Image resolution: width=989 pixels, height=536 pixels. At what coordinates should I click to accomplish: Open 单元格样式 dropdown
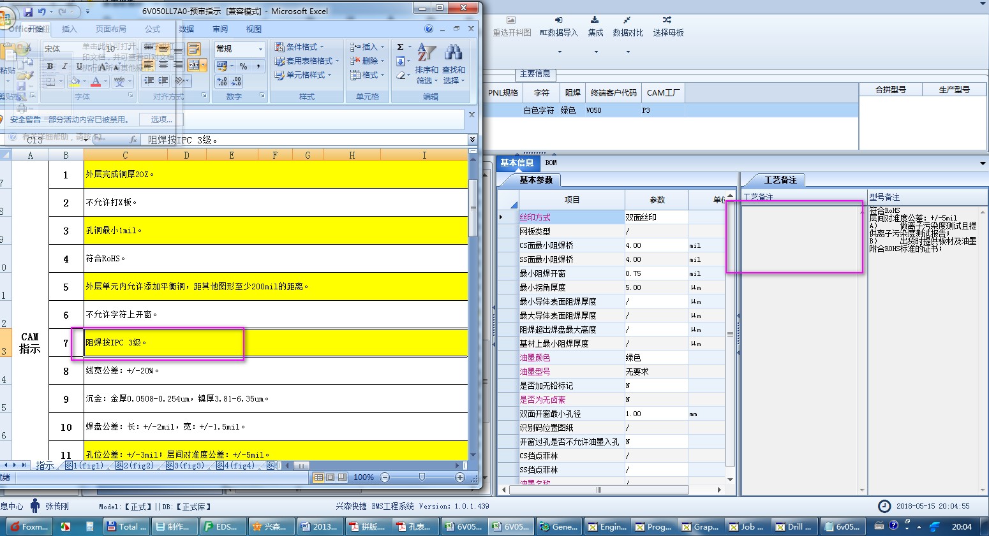[303, 75]
